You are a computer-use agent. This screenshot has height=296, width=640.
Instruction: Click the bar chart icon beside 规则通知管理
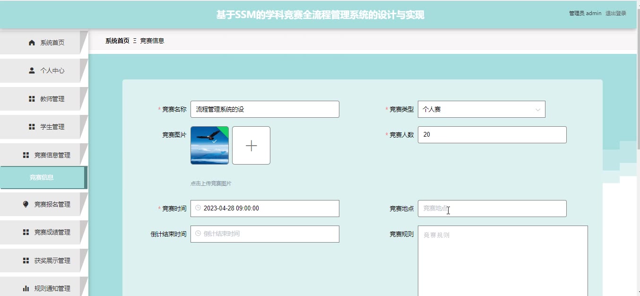tap(26, 288)
